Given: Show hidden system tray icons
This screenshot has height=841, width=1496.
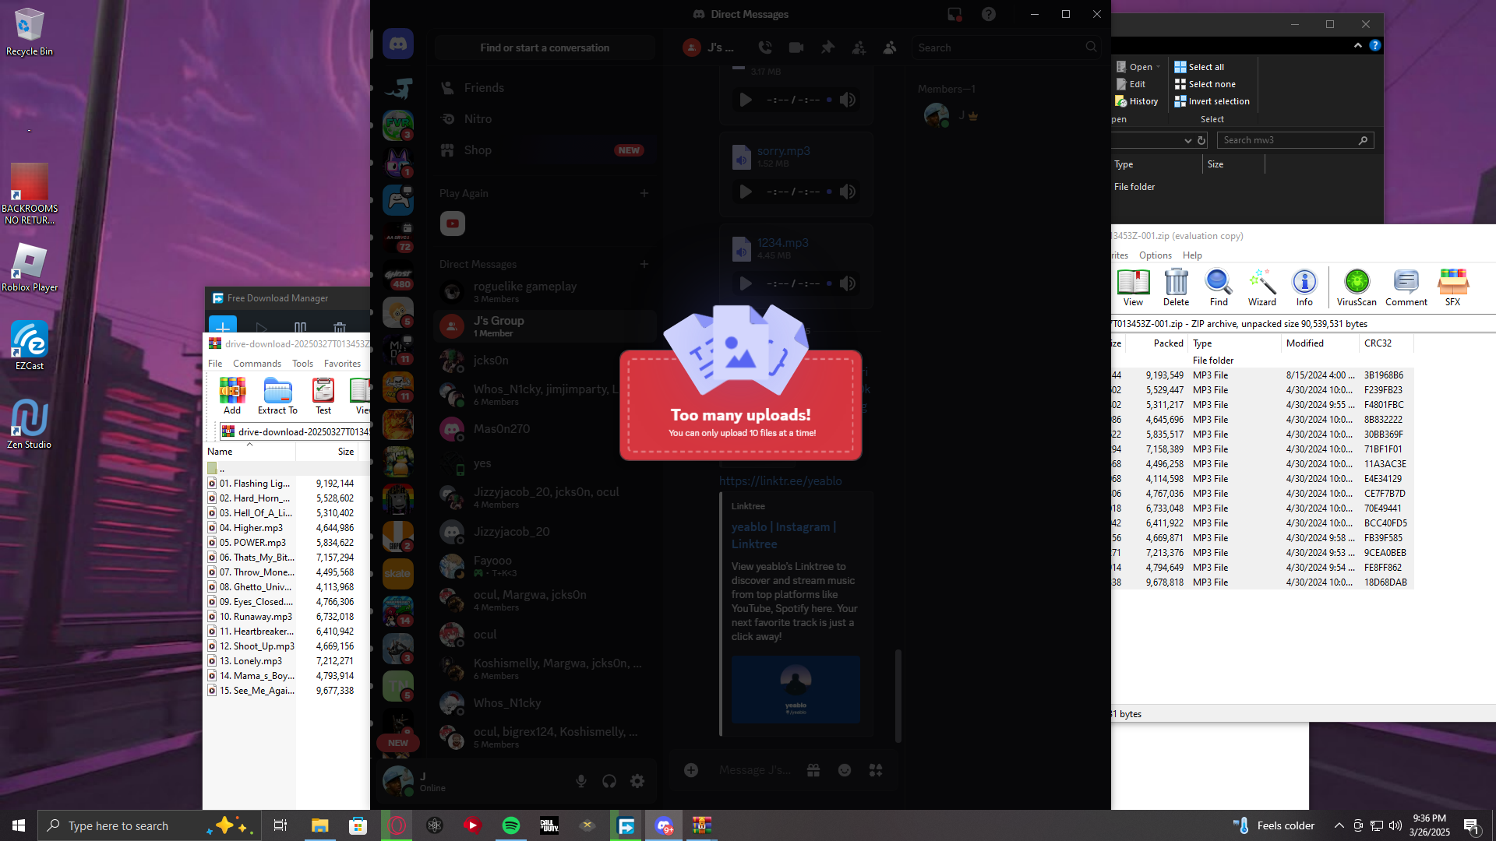Looking at the screenshot, I should pyautogui.click(x=1339, y=825).
